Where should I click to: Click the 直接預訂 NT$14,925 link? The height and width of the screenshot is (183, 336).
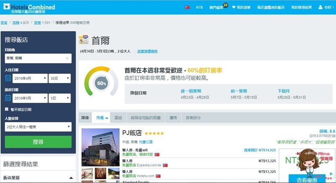pos(260,150)
